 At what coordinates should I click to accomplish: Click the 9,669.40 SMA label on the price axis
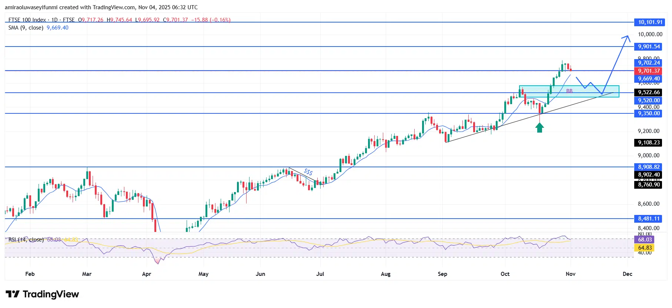649,79
